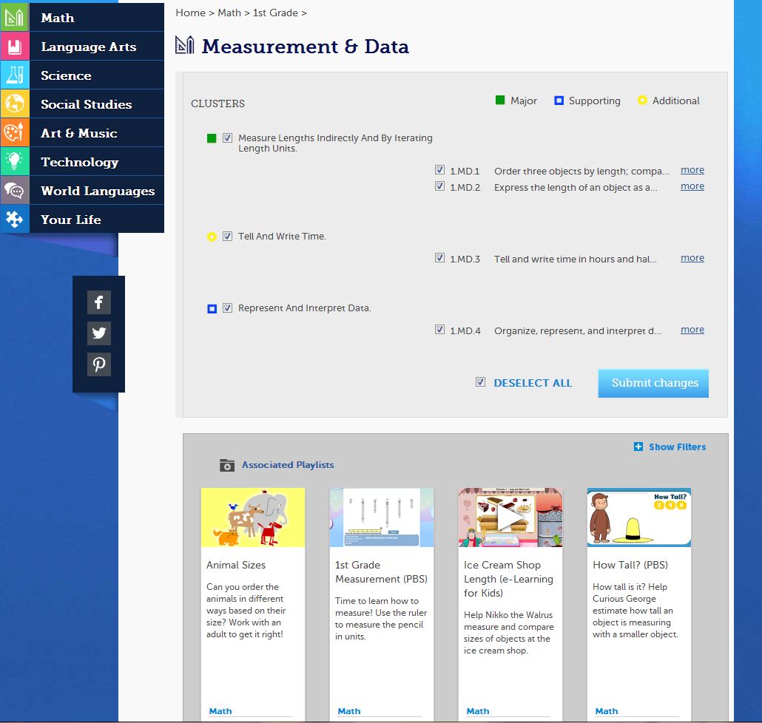Click the Associated Playlists folder icon
The image size is (762, 723).
point(227,465)
